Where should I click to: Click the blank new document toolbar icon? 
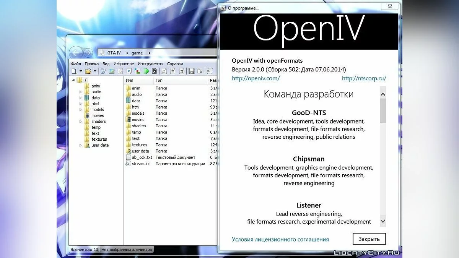coord(74,71)
